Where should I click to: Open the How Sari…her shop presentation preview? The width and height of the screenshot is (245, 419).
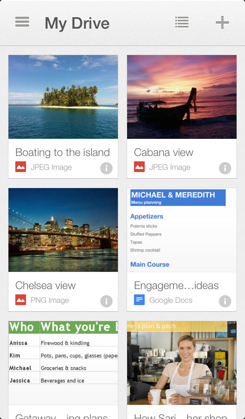(181, 362)
